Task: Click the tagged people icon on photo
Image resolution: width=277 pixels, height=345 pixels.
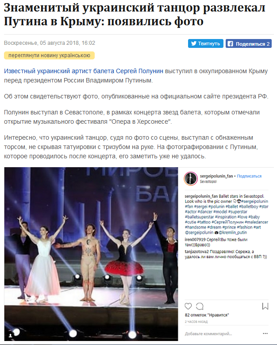Action: pyautogui.click(x=10, y=335)
